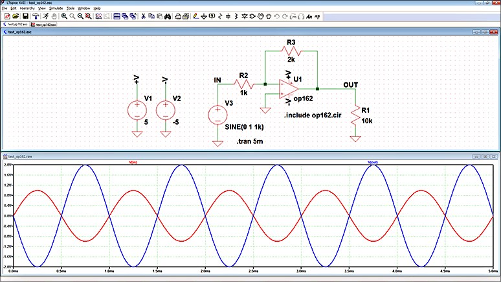Open the Hierarchy menu
Image resolution: width=501 pixels, height=282 pixels.
click(26, 8)
